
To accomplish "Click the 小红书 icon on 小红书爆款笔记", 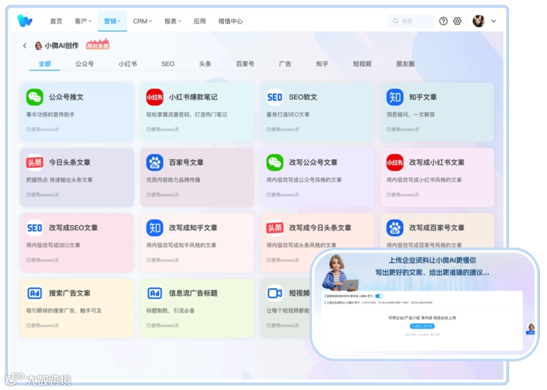I will pyautogui.click(x=154, y=97).
